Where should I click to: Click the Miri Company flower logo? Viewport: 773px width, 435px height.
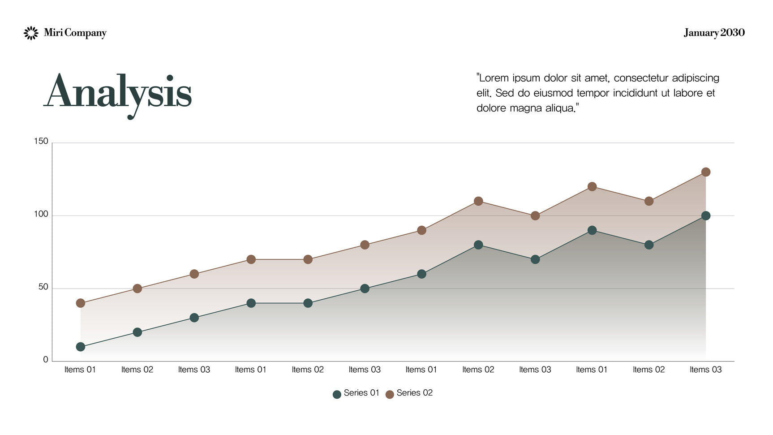click(30, 33)
